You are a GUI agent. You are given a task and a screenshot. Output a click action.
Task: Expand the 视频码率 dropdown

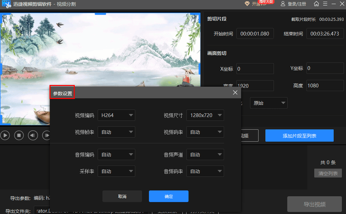205,132
